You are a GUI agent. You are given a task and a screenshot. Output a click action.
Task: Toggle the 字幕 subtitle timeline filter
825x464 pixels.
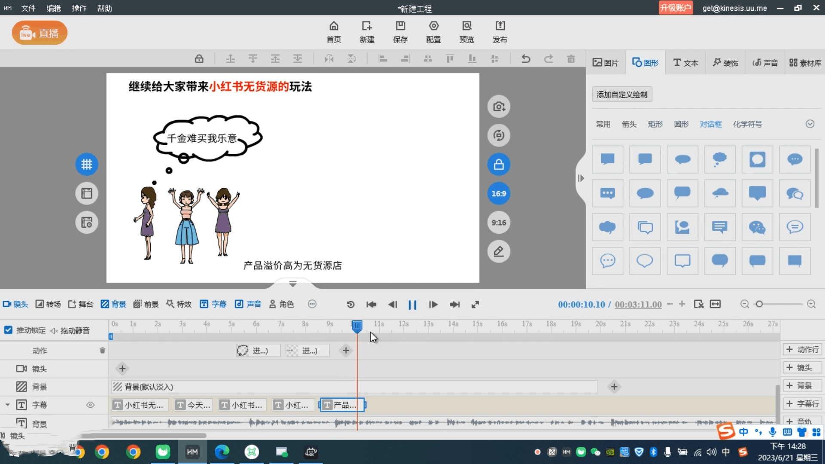coord(213,304)
